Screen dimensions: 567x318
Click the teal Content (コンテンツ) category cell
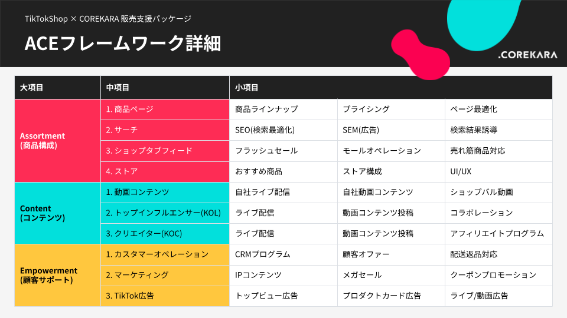point(57,213)
